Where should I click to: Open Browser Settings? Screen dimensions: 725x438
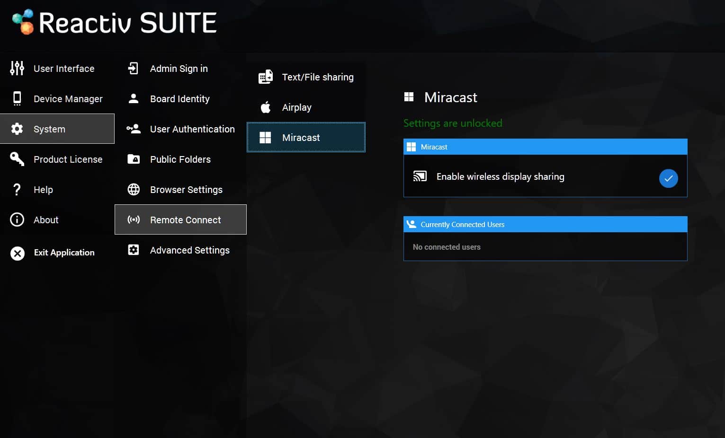tap(180, 189)
